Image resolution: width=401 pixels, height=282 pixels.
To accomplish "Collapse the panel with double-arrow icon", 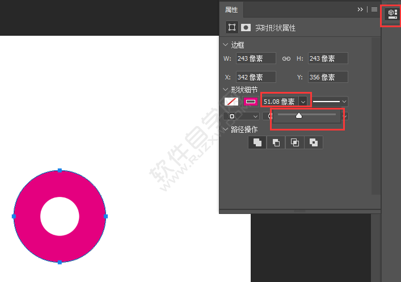I will click(x=360, y=10).
